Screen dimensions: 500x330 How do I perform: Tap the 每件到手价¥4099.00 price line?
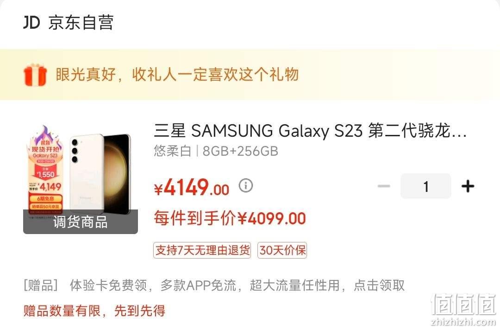coord(230,219)
